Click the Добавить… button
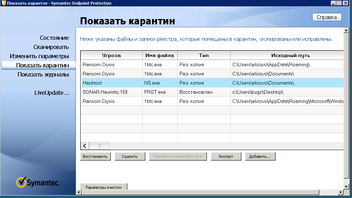This screenshot has width=352, height=198. click(x=260, y=156)
